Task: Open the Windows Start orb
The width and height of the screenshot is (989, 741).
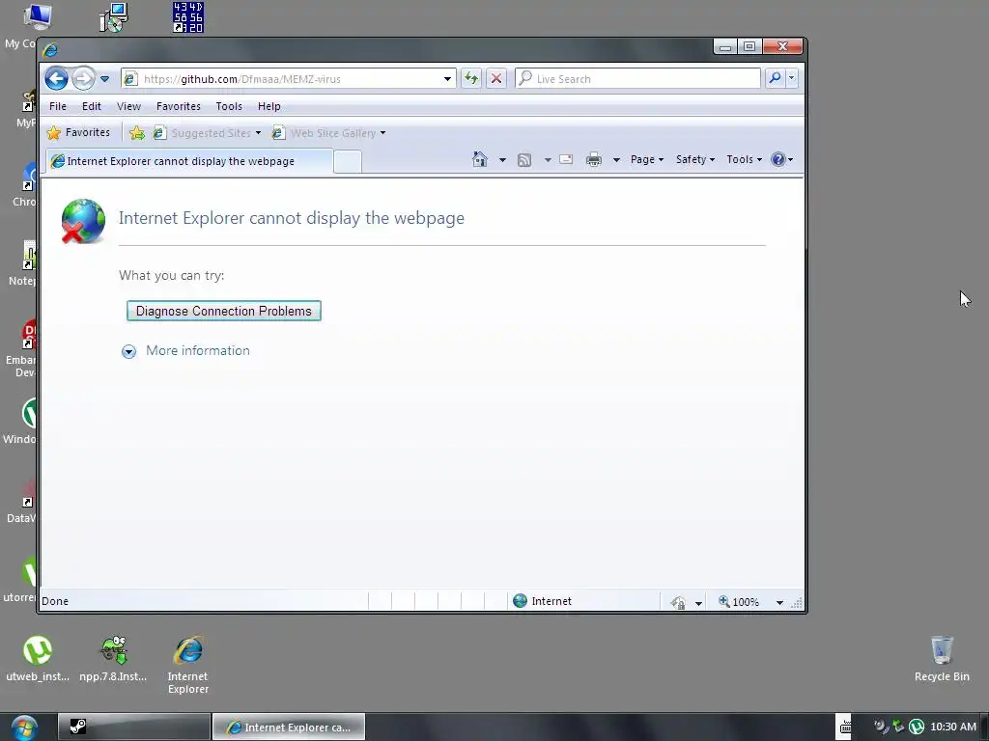Action: (x=23, y=727)
